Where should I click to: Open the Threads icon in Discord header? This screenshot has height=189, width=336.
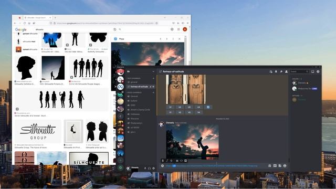tap(271, 71)
